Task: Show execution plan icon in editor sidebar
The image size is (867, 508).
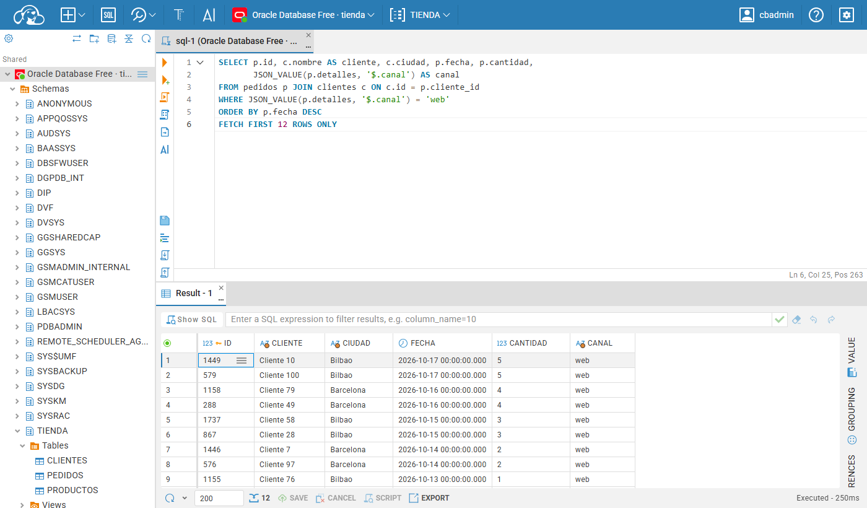Action: coord(165,115)
